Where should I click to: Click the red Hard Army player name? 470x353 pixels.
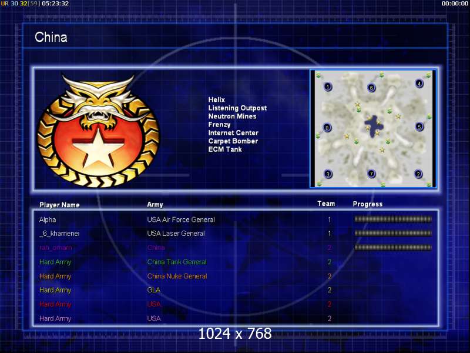pyautogui.click(x=55, y=304)
